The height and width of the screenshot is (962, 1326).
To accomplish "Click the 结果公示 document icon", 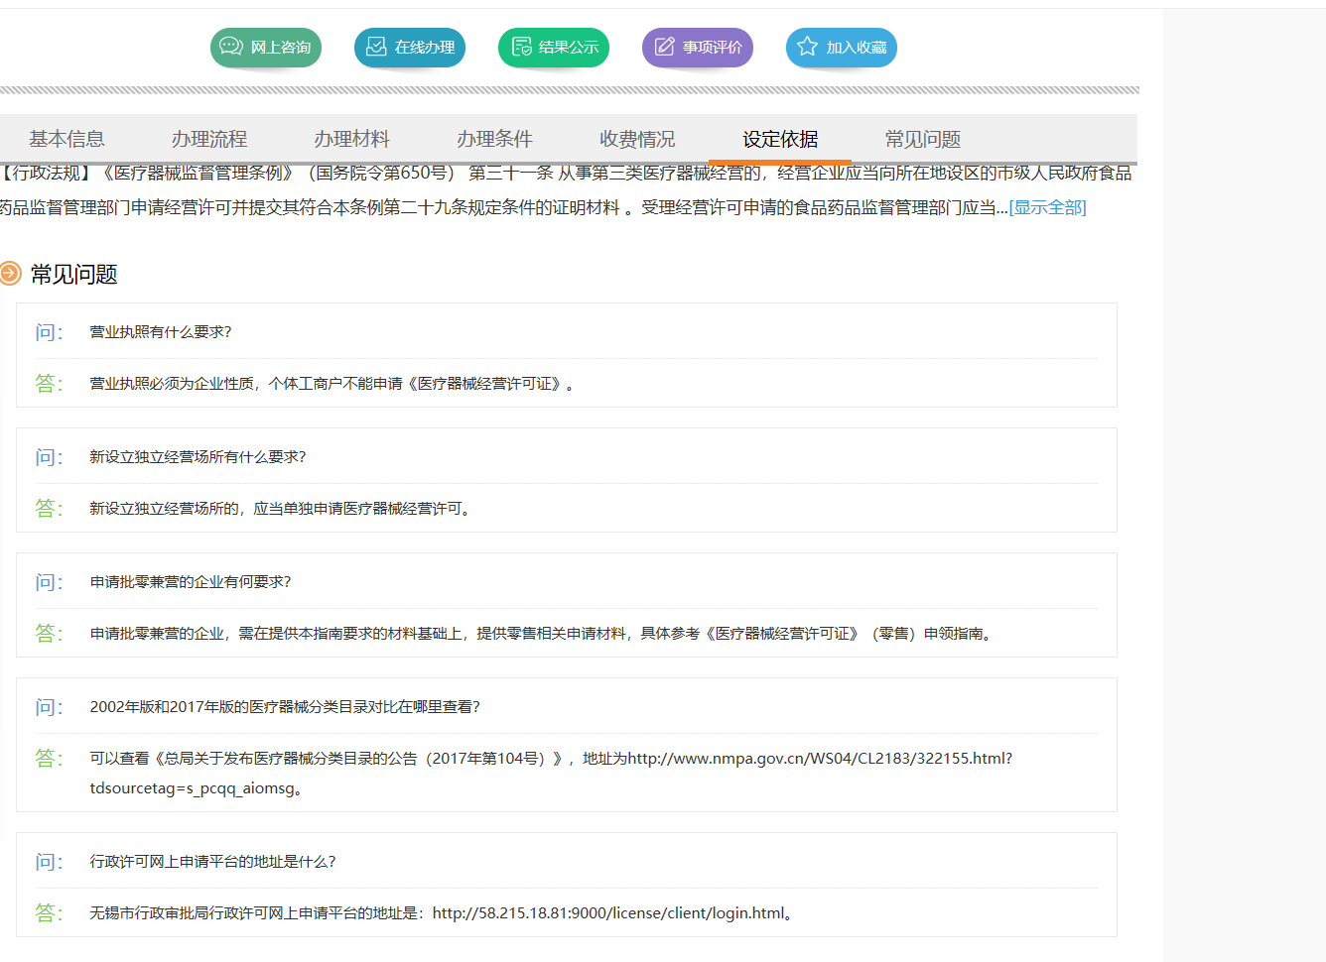I will [521, 47].
